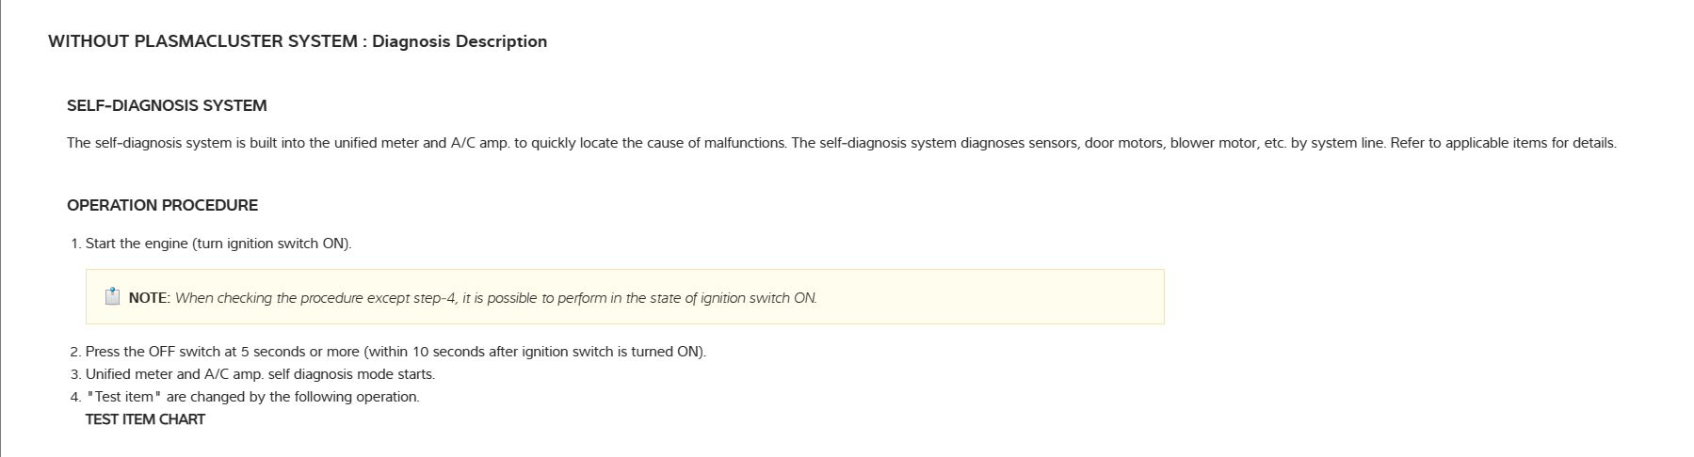Click 'Refer to applicable items for details.' sentence
The height and width of the screenshot is (457, 1694).
pos(1503,143)
